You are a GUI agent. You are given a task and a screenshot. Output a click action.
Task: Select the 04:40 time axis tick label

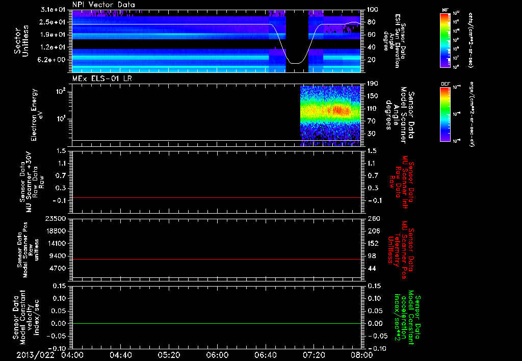click(x=121, y=355)
